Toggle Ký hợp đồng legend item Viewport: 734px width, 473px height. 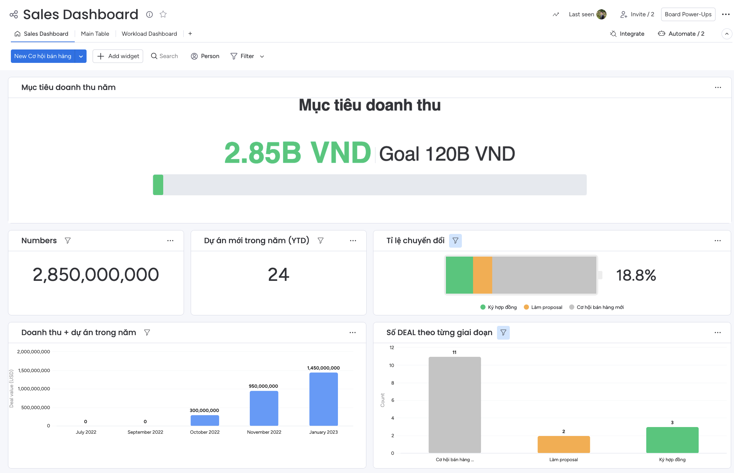pos(499,307)
